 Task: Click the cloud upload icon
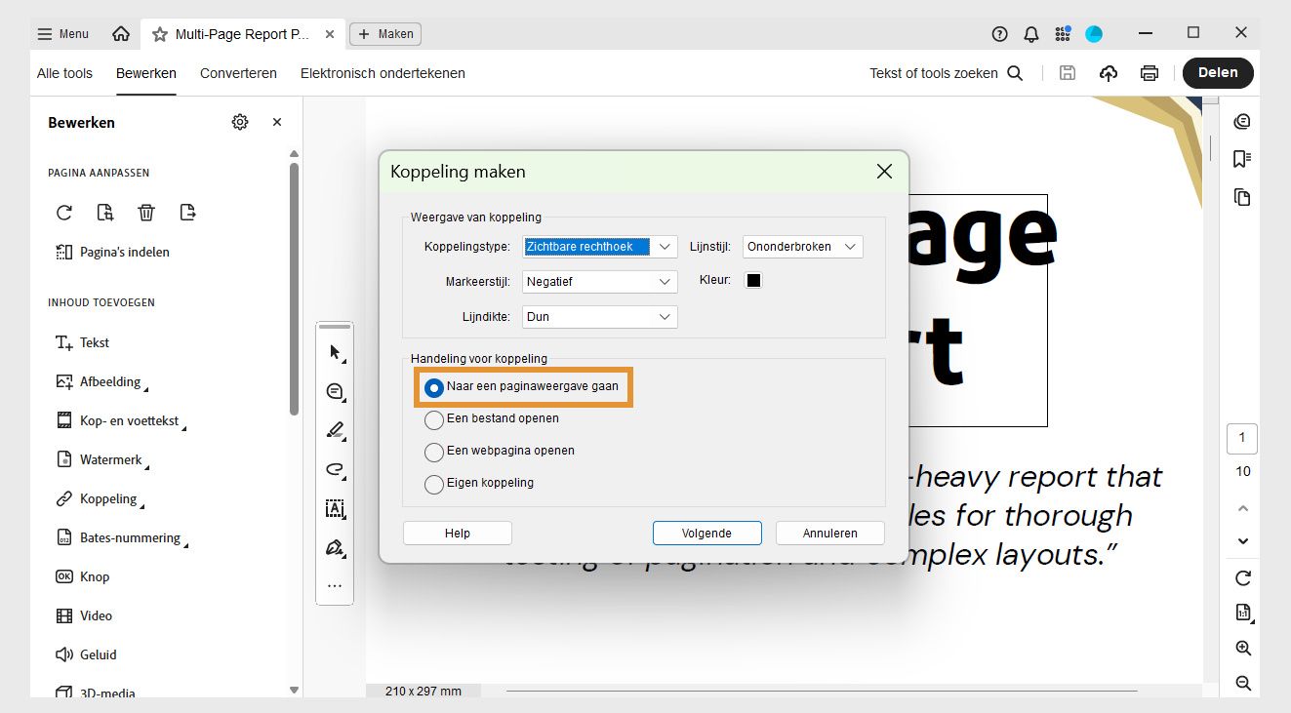click(x=1109, y=73)
